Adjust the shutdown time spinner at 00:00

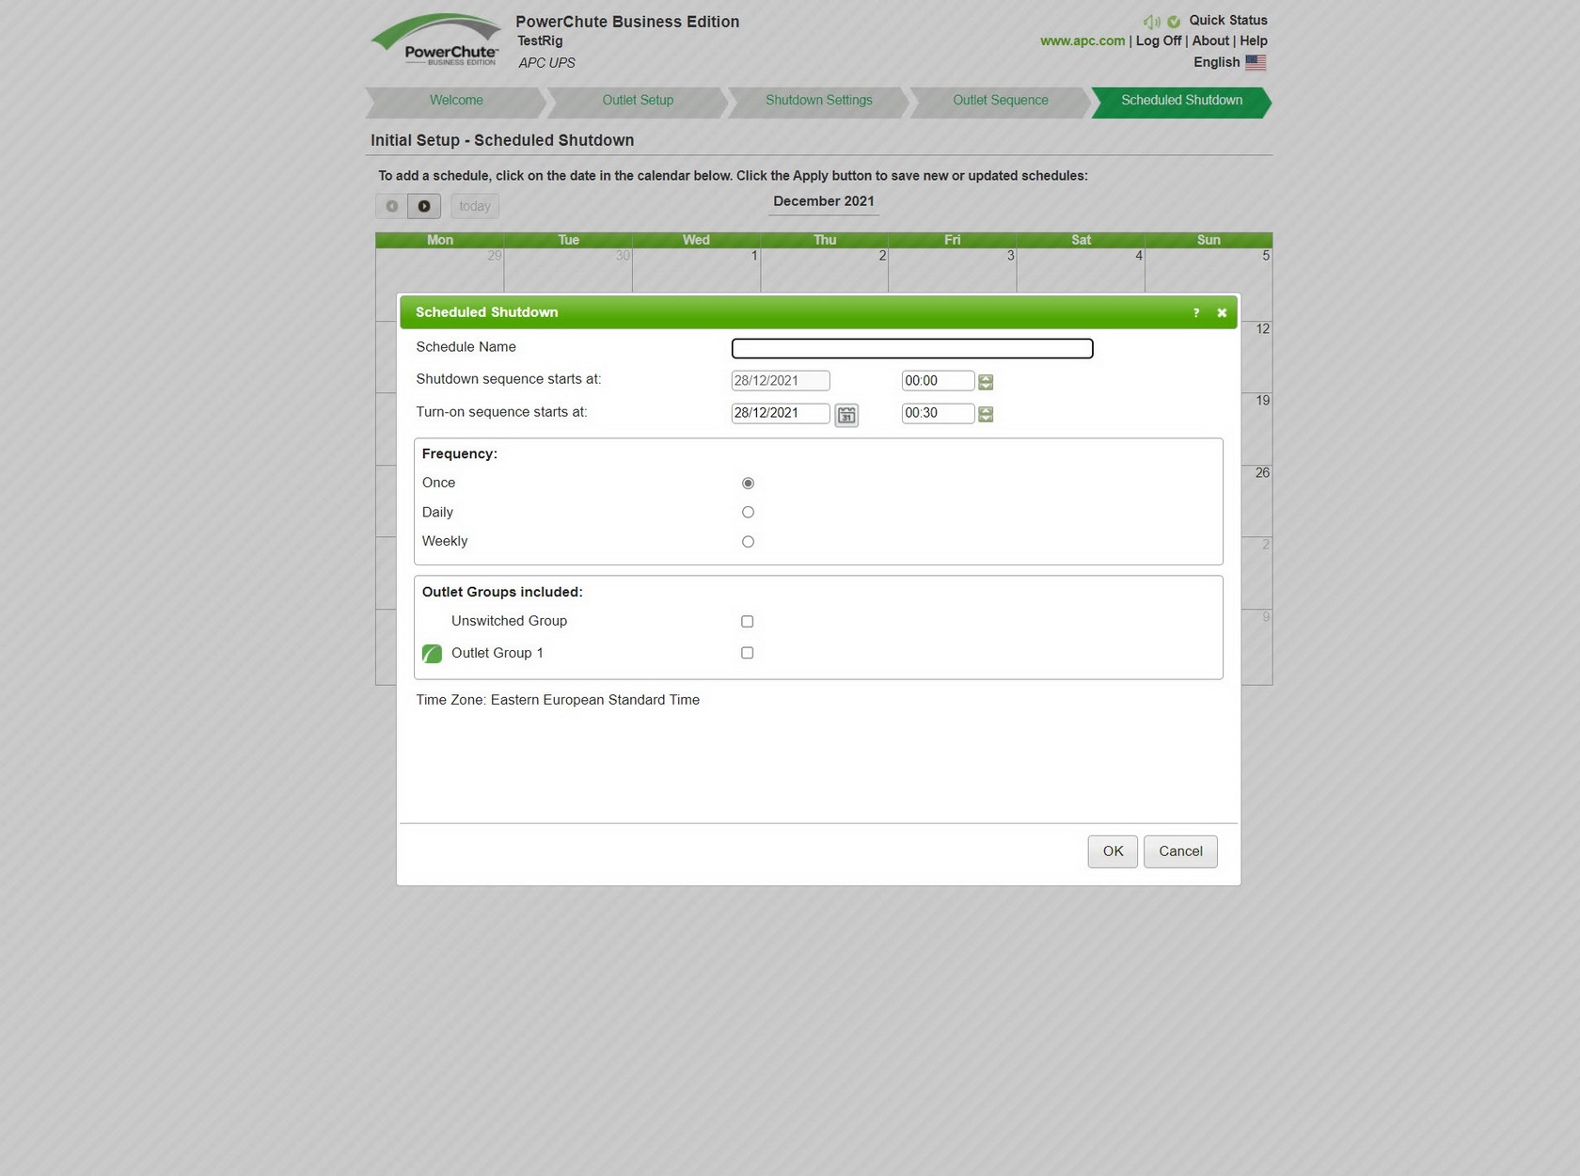pyautogui.click(x=986, y=381)
